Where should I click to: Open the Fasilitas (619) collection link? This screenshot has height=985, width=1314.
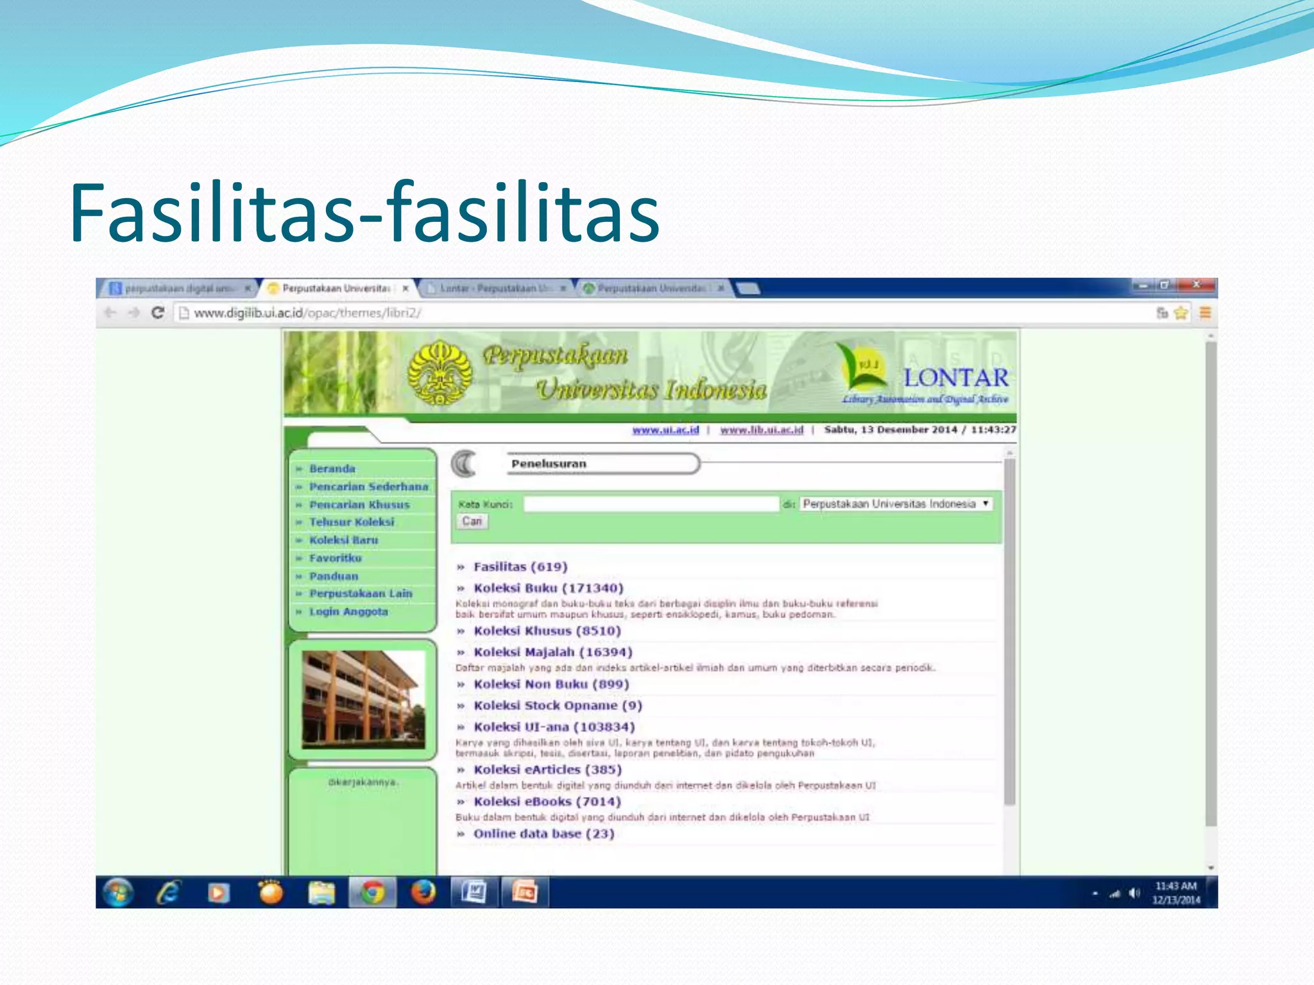pyautogui.click(x=520, y=567)
